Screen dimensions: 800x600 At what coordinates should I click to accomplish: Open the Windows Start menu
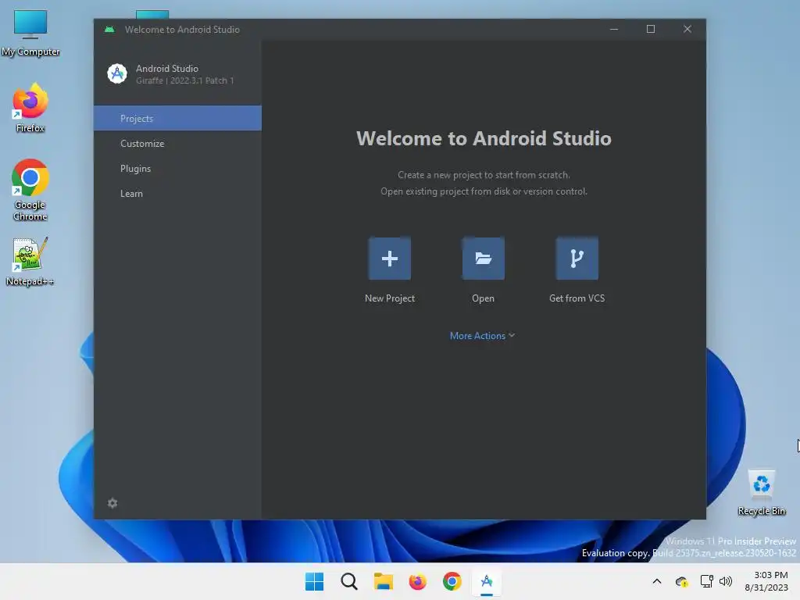pyautogui.click(x=314, y=581)
